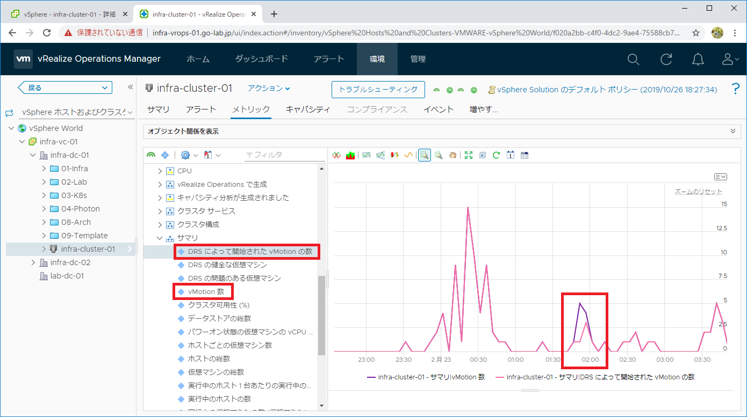This screenshot has width=747, height=417.
Task: Open the search magnifier in the header
Action: 634,59
